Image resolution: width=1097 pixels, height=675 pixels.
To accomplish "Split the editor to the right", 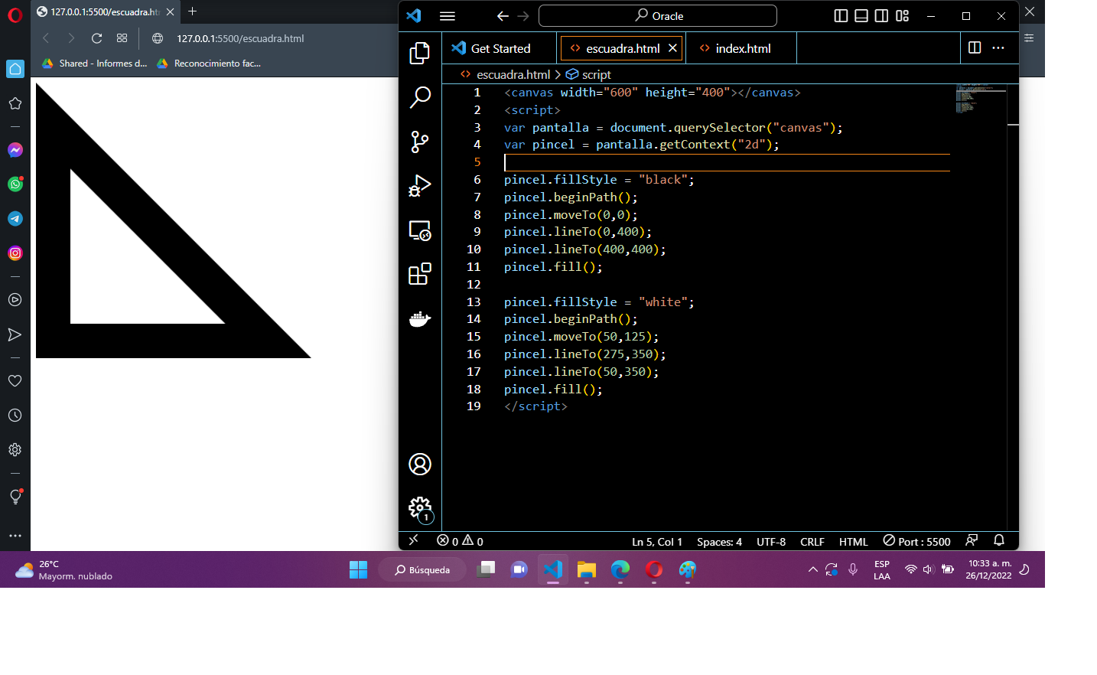I will (x=975, y=47).
